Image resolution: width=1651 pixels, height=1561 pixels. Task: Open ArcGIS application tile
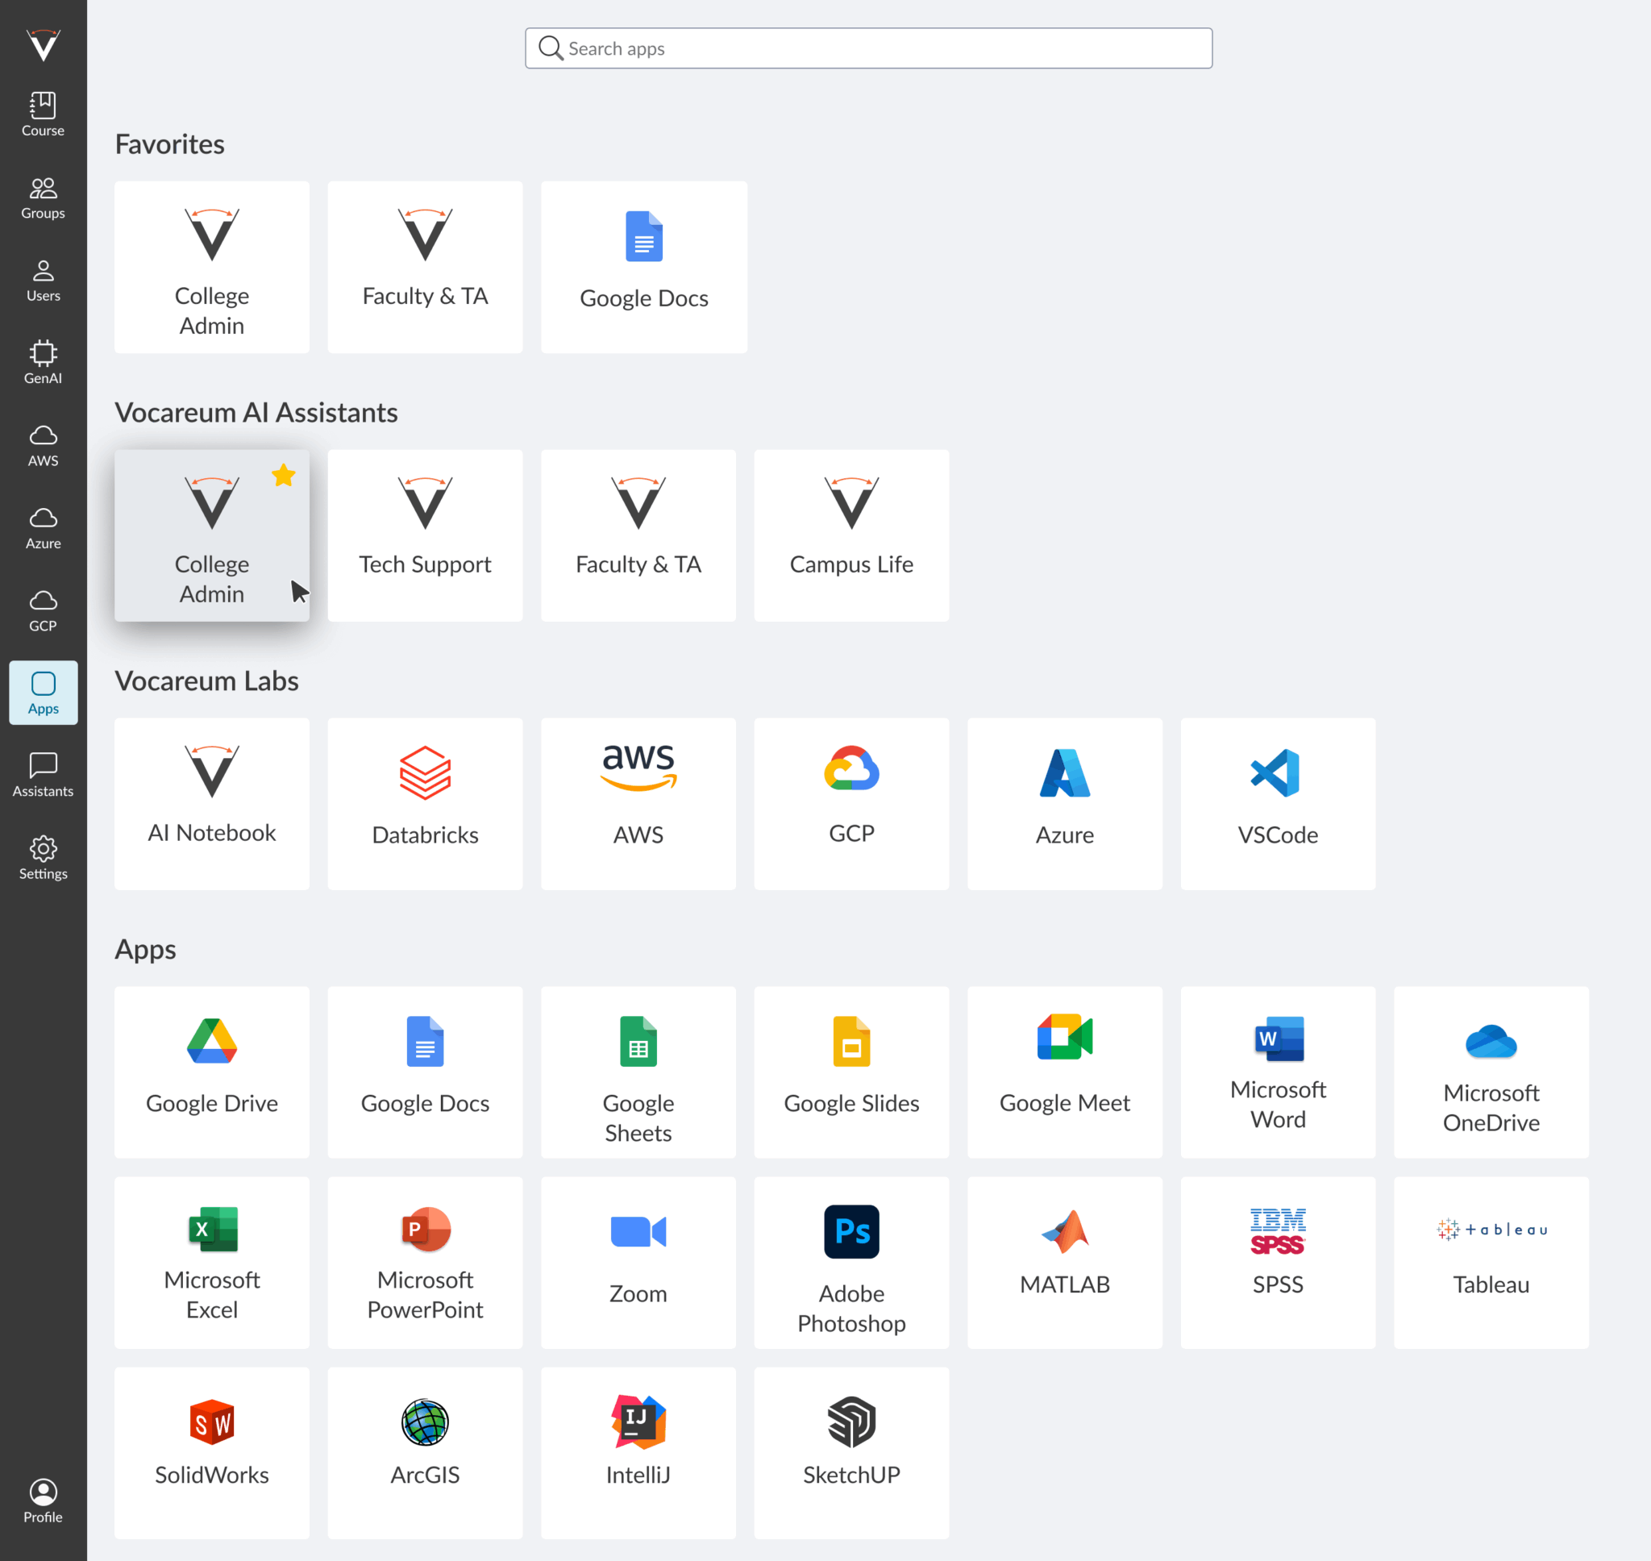pyautogui.click(x=425, y=1452)
